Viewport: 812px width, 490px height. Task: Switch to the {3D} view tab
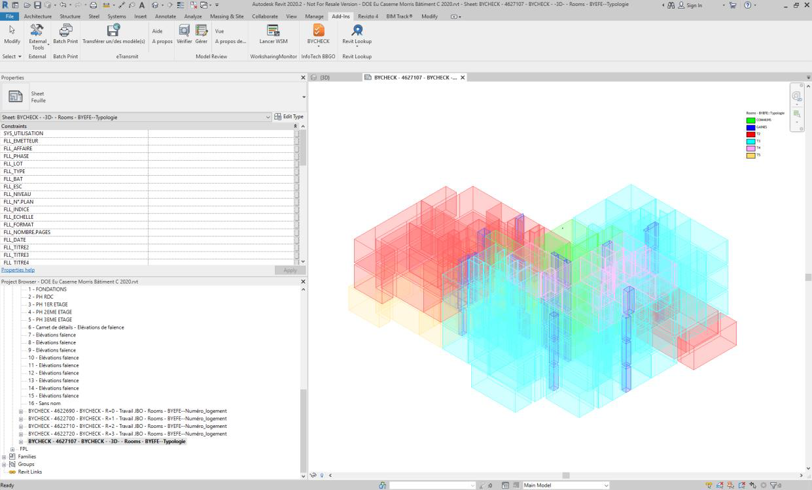[324, 77]
